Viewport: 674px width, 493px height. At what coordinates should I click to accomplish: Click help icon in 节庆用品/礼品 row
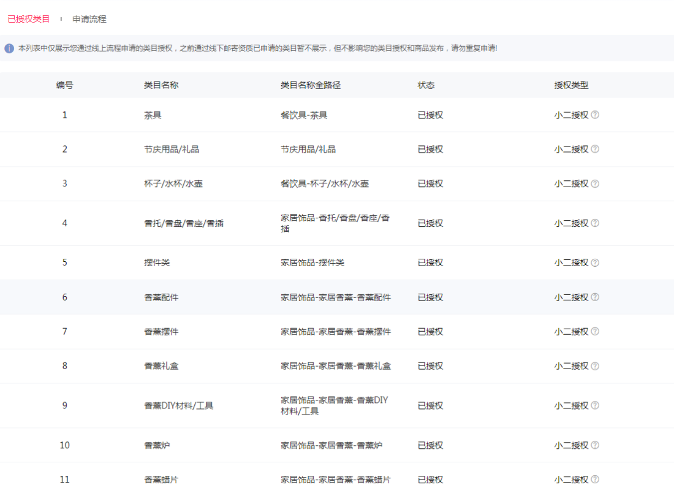pyautogui.click(x=595, y=149)
